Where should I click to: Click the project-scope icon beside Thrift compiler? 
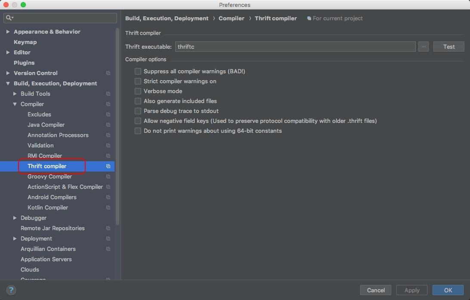click(x=108, y=166)
